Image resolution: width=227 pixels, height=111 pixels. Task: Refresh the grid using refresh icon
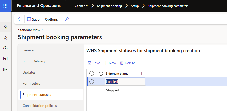tap(101, 74)
